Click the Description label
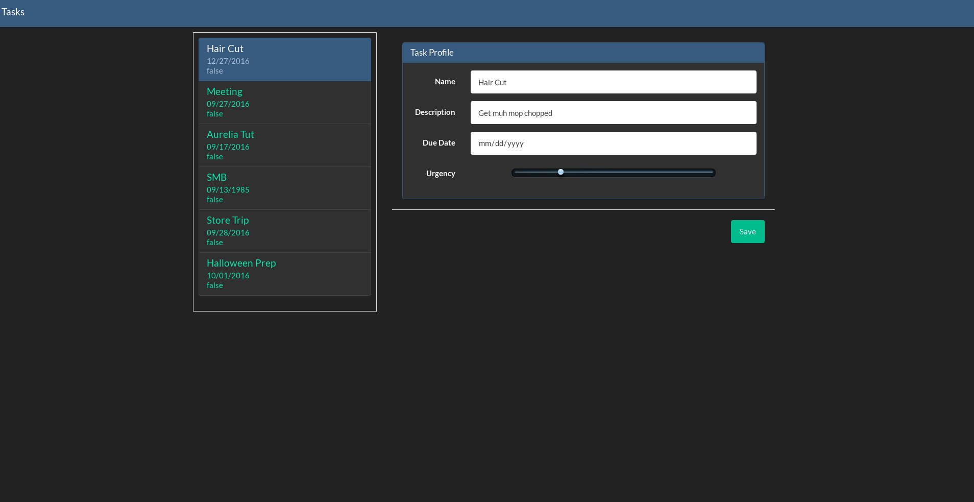Screen dimensions: 974x502 [435, 112]
